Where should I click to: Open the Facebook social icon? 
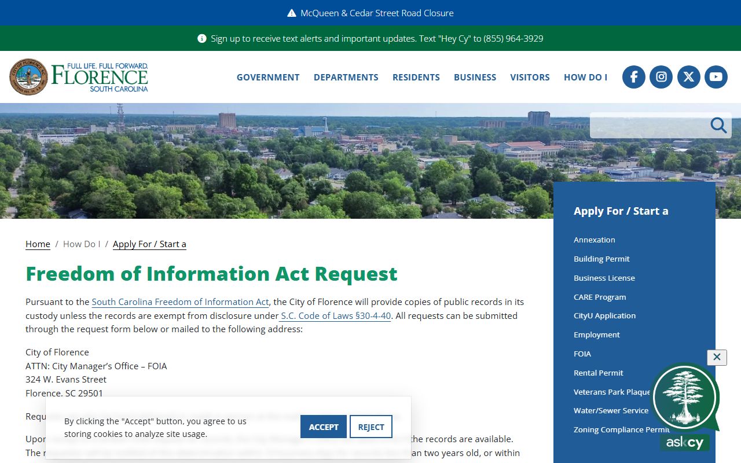coord(634,77)
